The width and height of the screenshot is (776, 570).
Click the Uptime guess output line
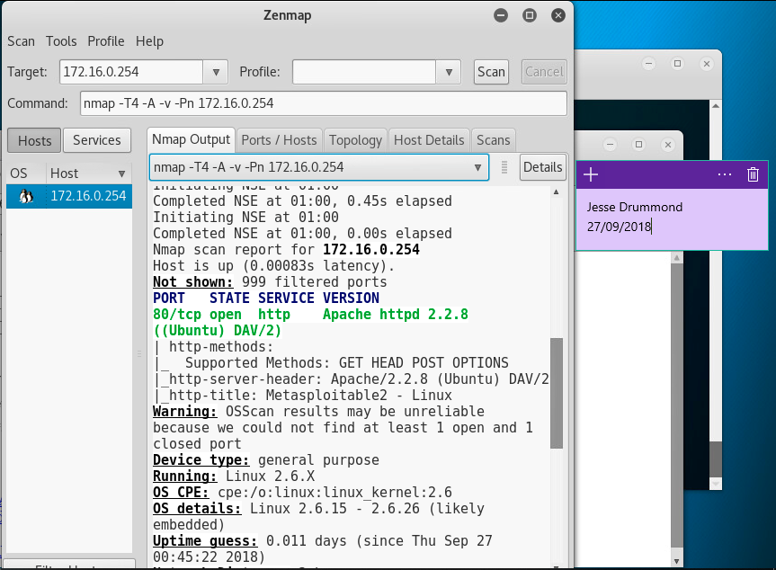[322, 548]
